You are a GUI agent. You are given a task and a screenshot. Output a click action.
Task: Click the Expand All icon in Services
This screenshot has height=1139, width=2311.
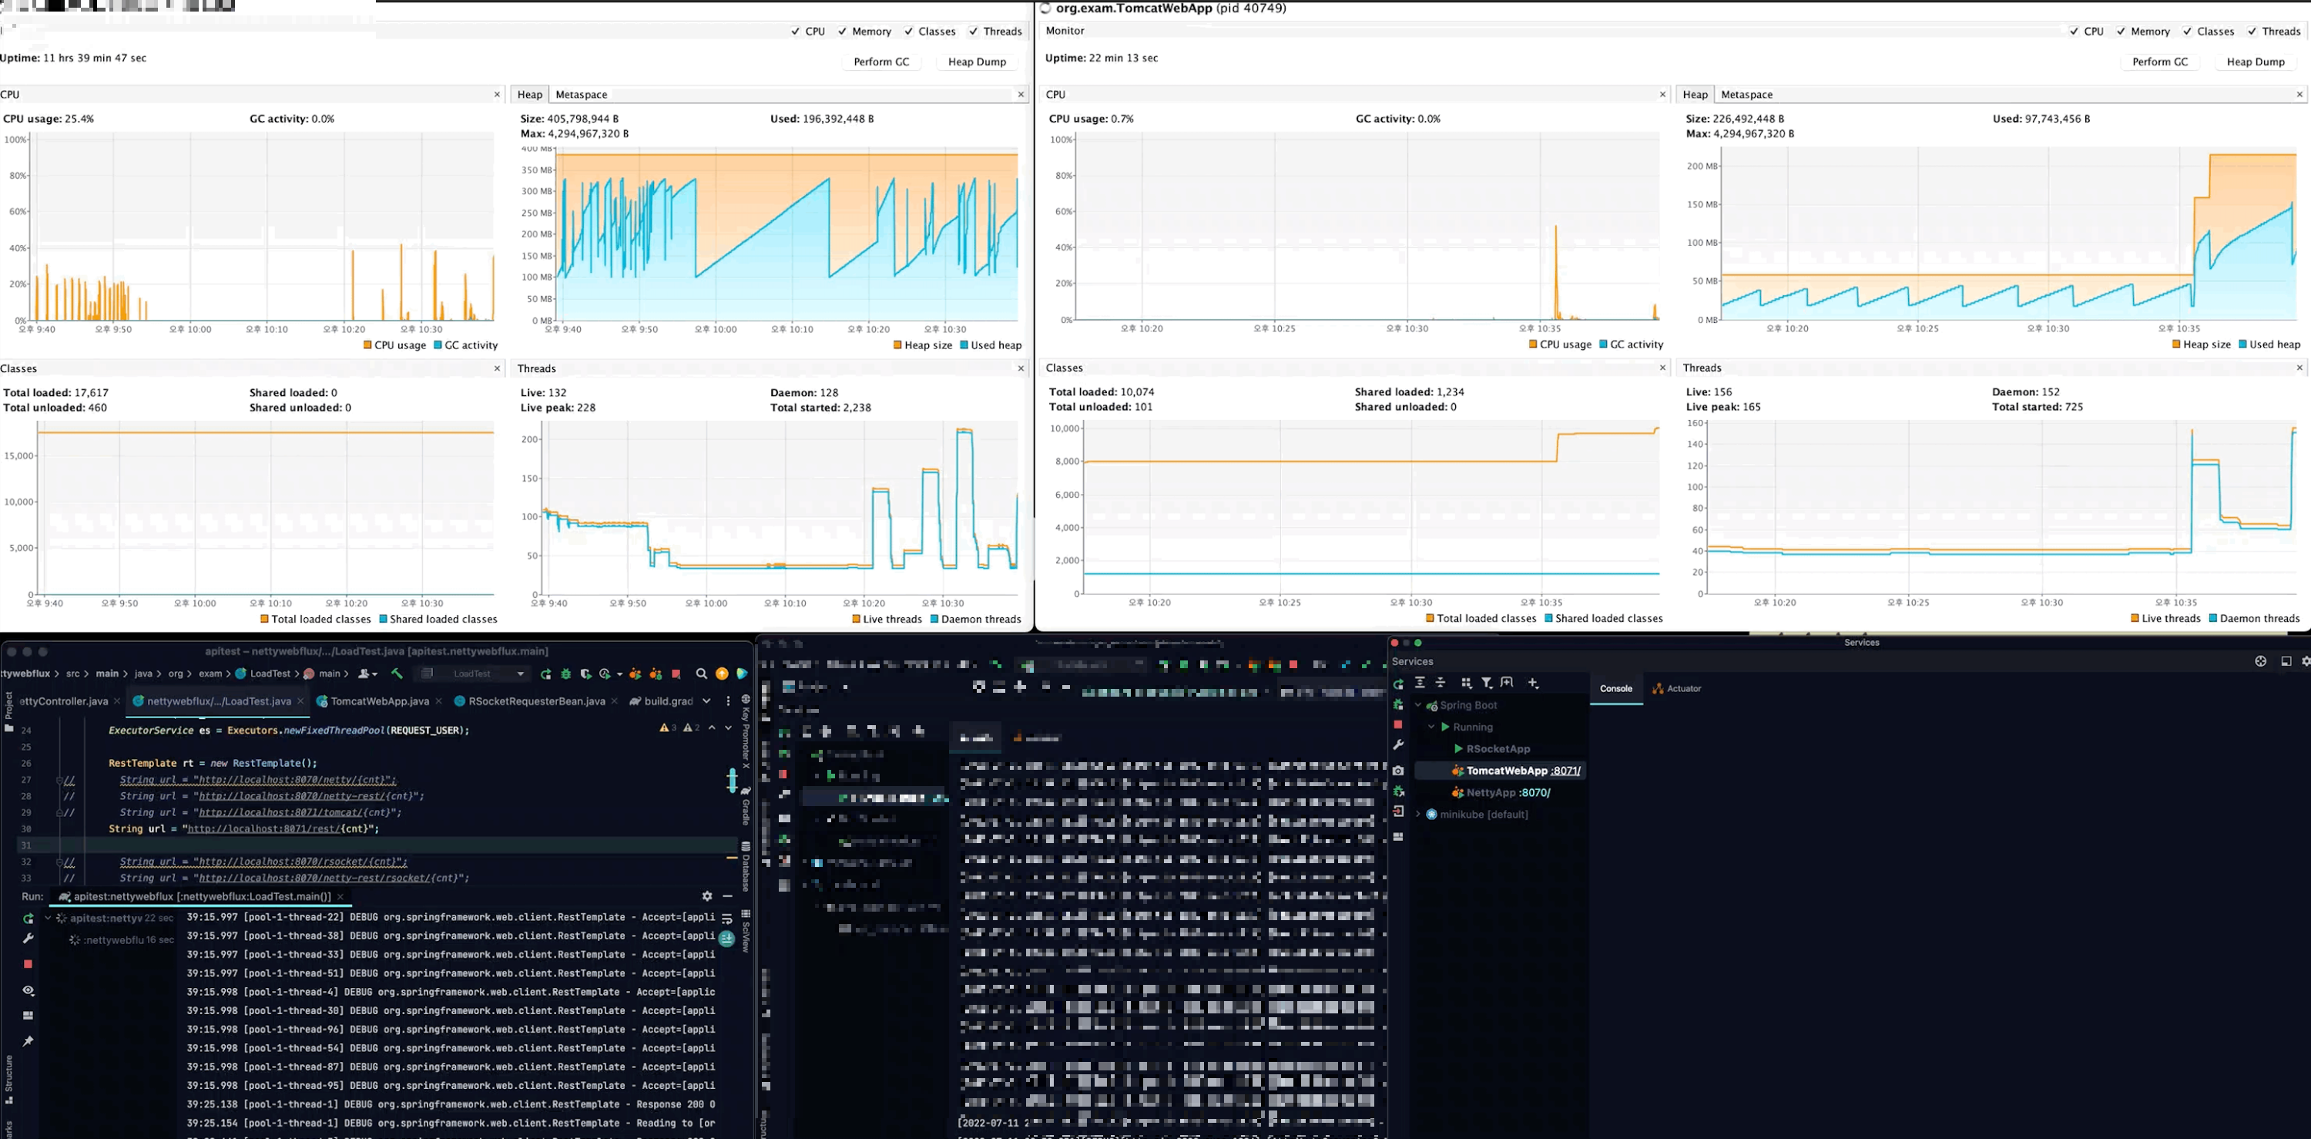pyautogui.click(x=1419, y=683)
